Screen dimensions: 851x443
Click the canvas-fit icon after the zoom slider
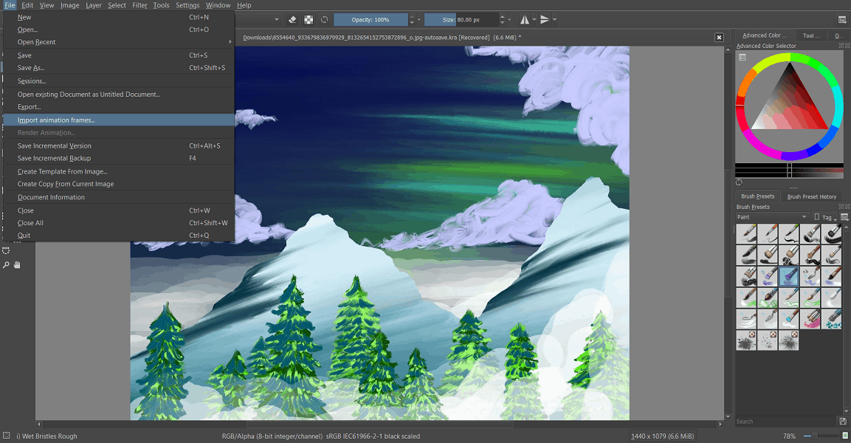845,436
